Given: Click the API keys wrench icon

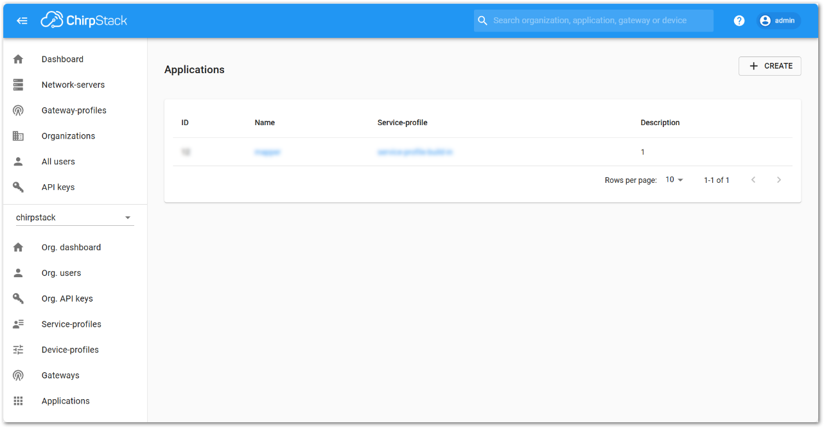Looking at the screenshot, I should pyautogui.click(x=18, y=187).
